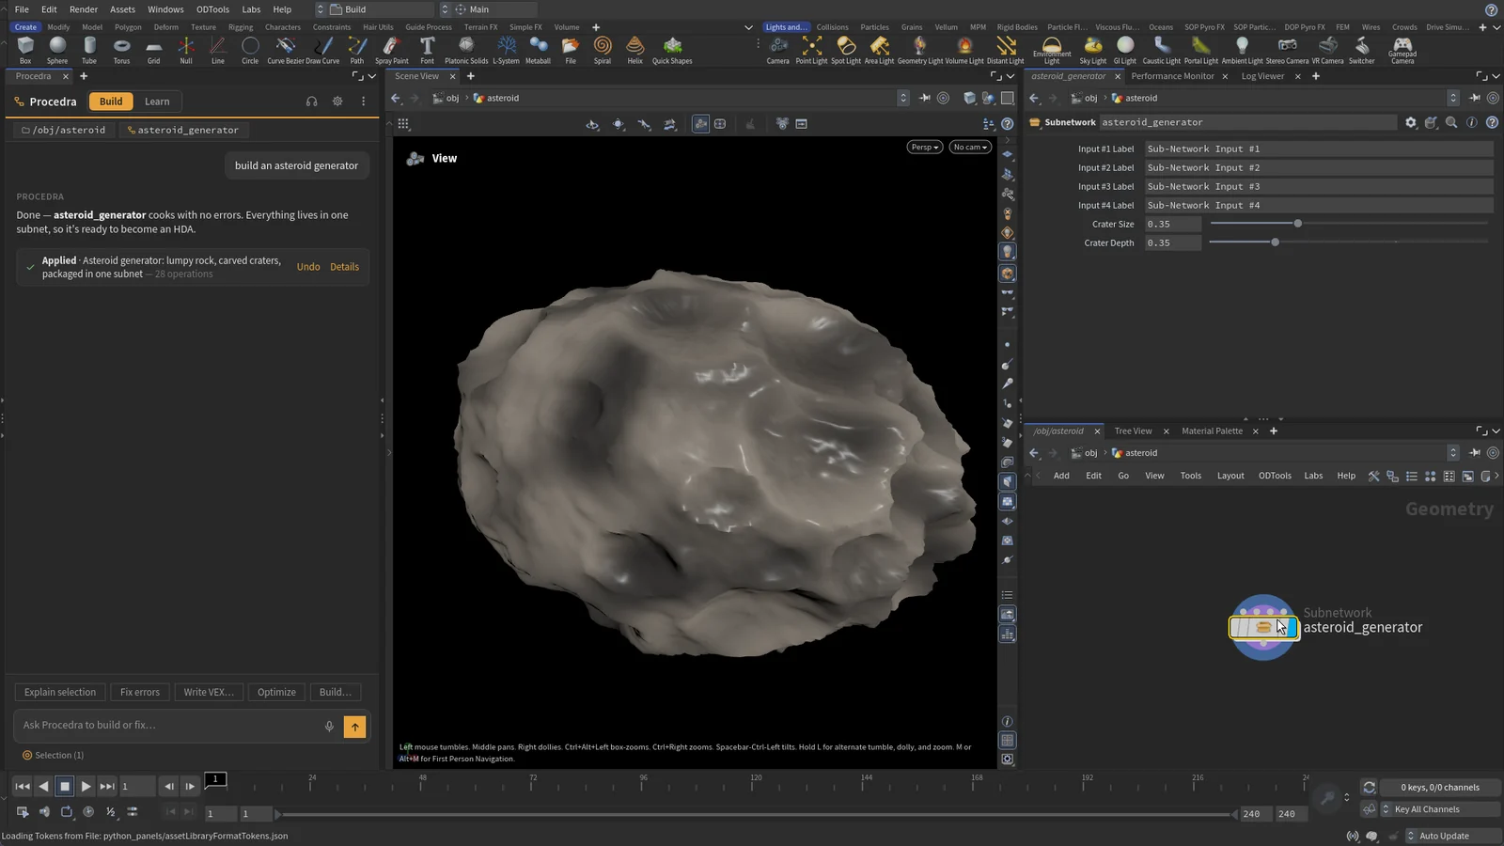Switch Procedra to Learn mode

(x=157, y=102)
